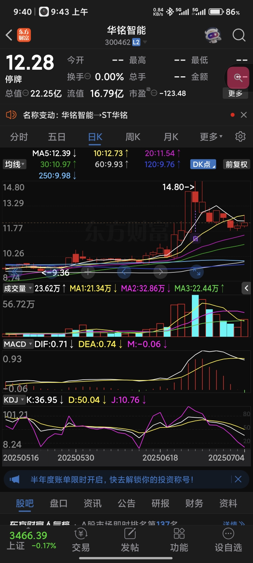Switch to 五日 chart tab

click(x=57, y=137)
